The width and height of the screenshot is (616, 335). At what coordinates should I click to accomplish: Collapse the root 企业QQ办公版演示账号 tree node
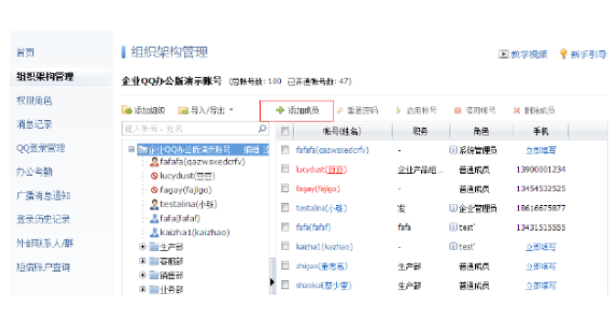[x=131, y=149]
